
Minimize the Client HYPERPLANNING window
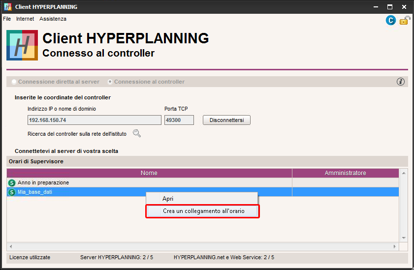point(376,7)
